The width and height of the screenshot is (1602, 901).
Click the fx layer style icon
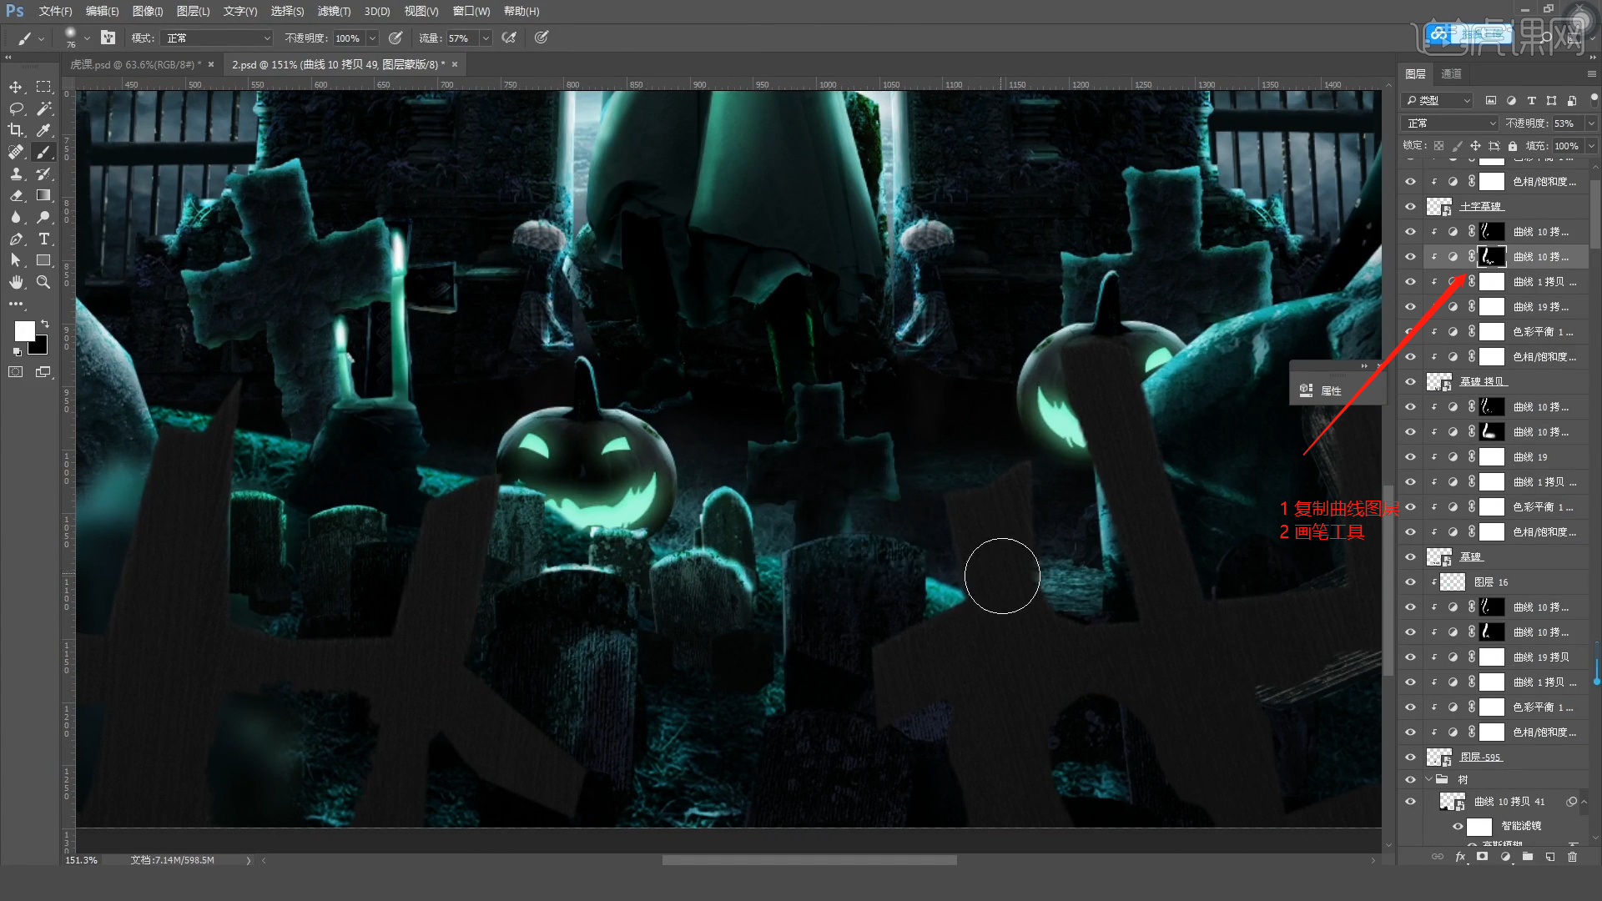(x=1460, y=857)
